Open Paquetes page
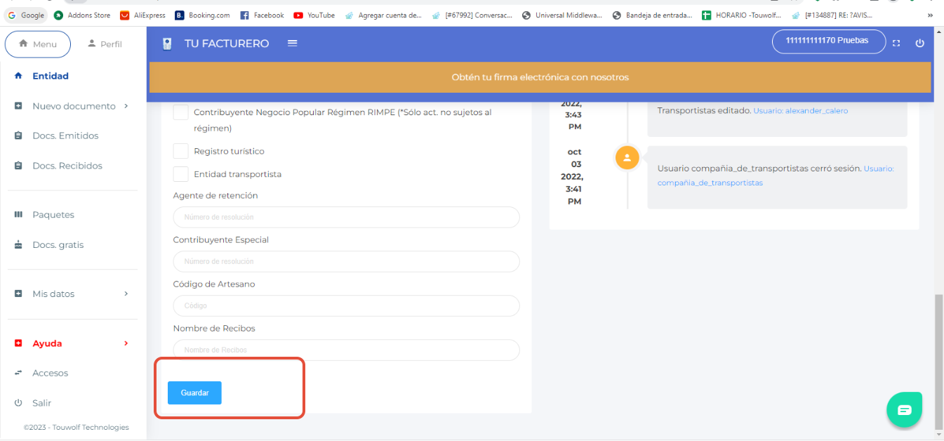 [x=53, y=215]
